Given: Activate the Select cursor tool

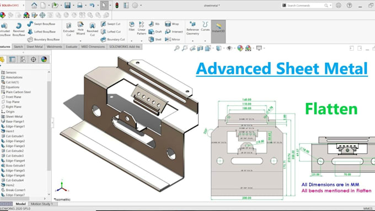Looking at the screenshot, I should coord(104,6).
